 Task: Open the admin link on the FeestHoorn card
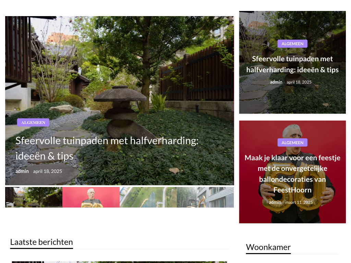coord(275,202)
